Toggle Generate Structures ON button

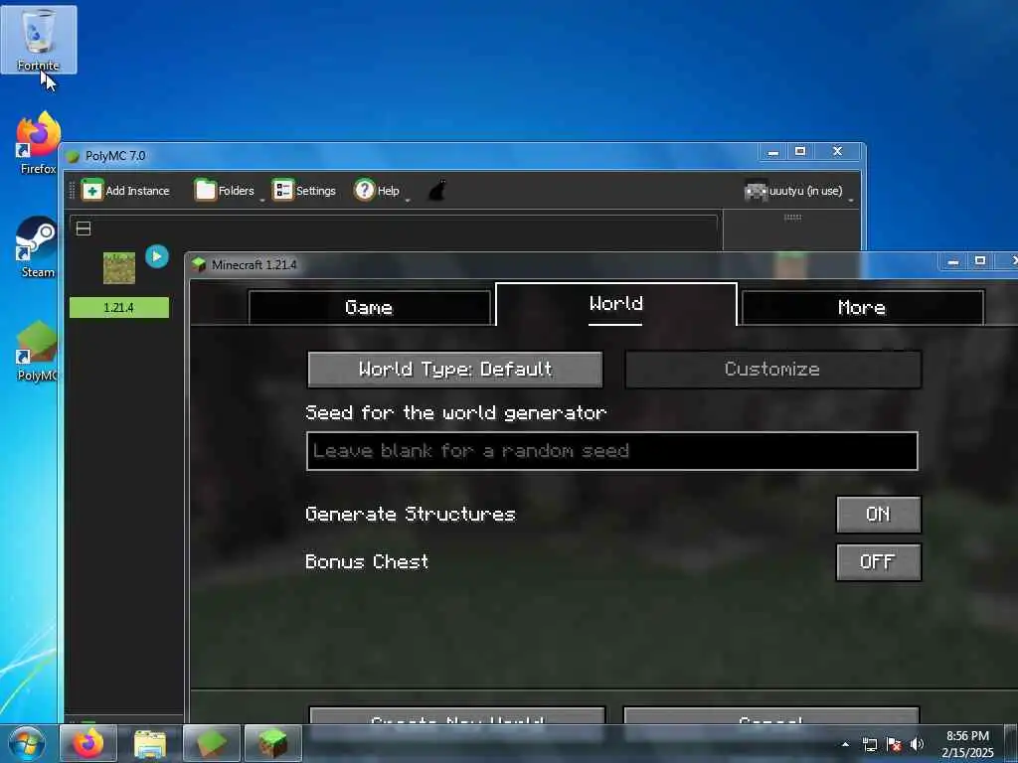(x=879, y=515)
